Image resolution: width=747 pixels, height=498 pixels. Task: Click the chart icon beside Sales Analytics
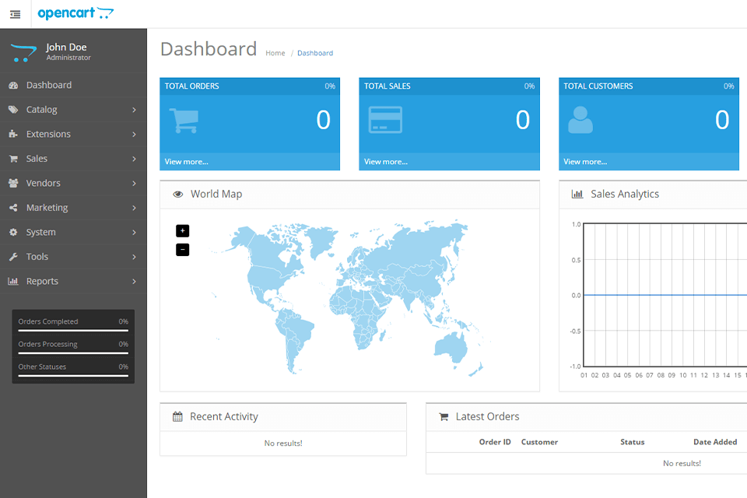coord(577,194)
